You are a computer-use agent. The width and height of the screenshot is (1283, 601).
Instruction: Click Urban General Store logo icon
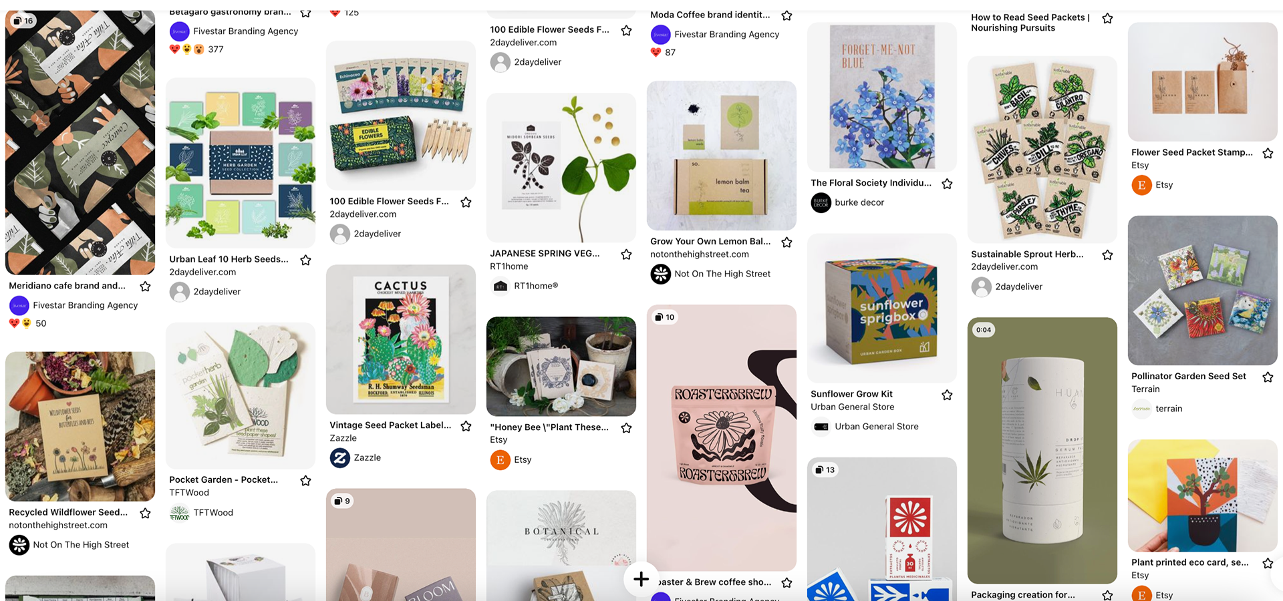click(x=821, y=427)
